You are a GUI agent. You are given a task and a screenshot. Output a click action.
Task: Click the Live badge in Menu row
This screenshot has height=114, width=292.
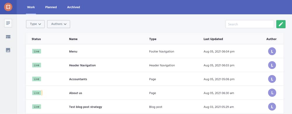36,51
